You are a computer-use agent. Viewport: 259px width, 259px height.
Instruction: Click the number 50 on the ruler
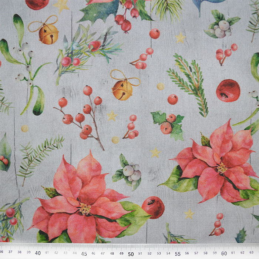point(131,254)
